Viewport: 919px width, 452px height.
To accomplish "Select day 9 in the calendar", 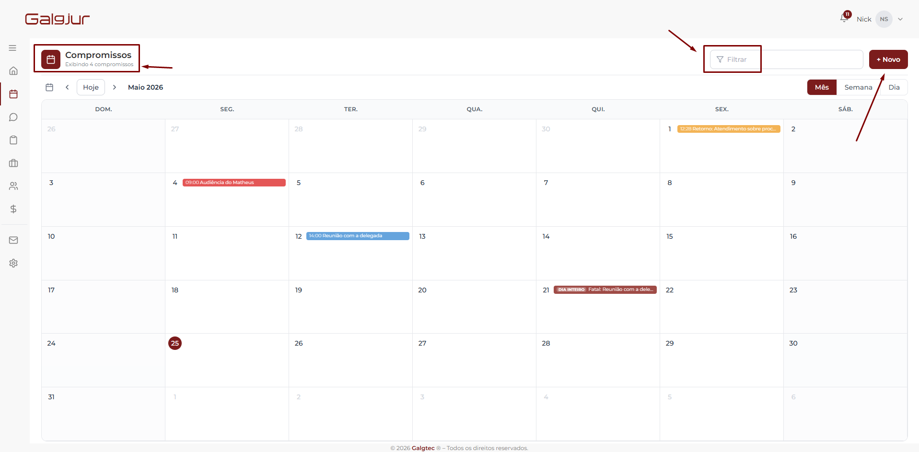I will click(793, 183).
